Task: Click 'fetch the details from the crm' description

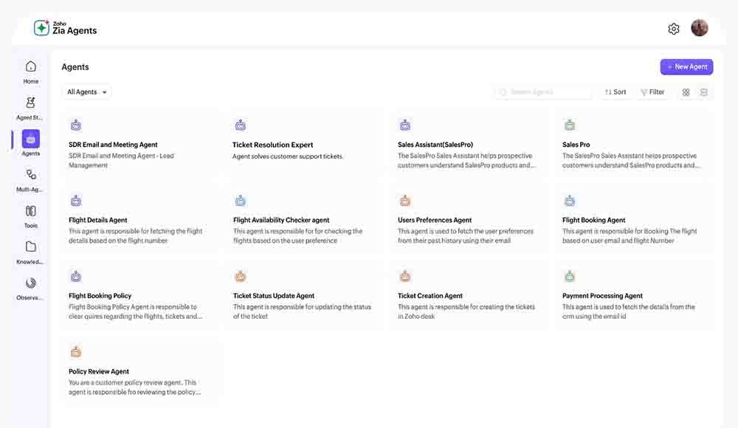Action: point(628,311)
